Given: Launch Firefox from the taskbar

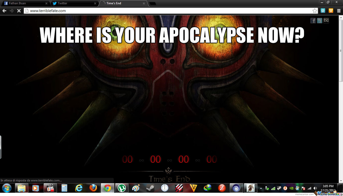Looking at the screenshot, I should click(x=93, y=188).
